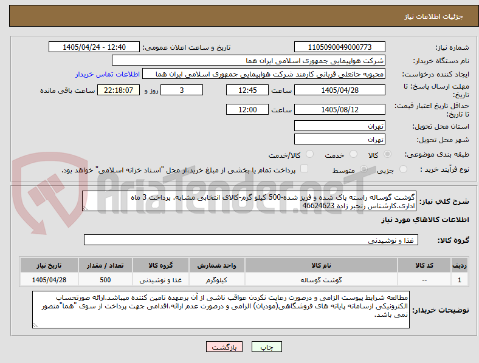The width and height of the screenshot is (479, 363).
Task: Click the تاریخ نیاز column header
Action: (x=49, y=265)
